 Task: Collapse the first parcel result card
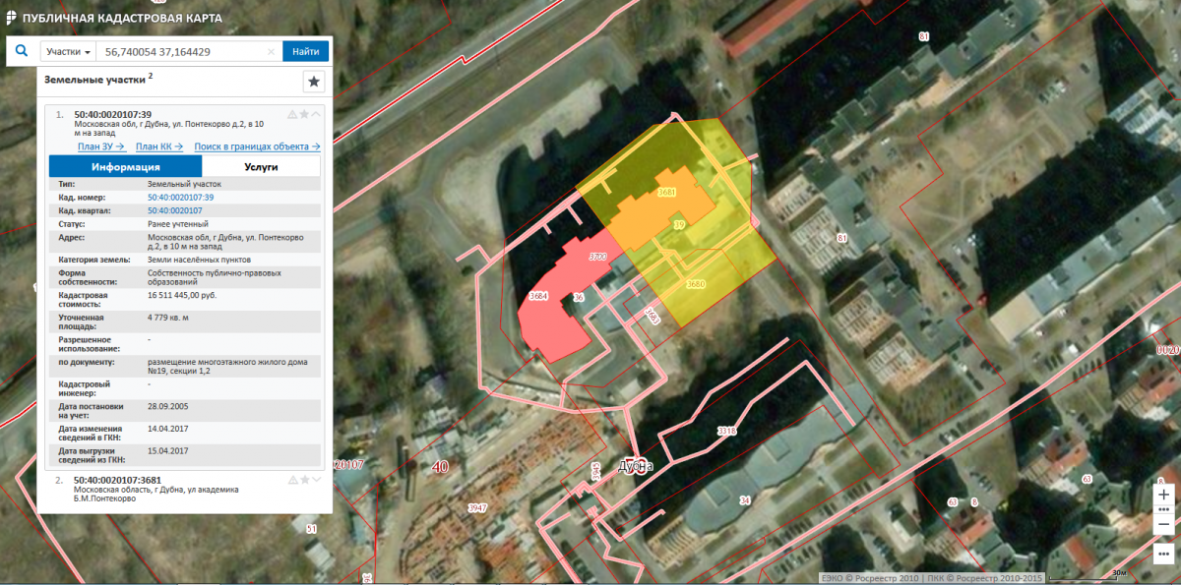tap(316, 114)
